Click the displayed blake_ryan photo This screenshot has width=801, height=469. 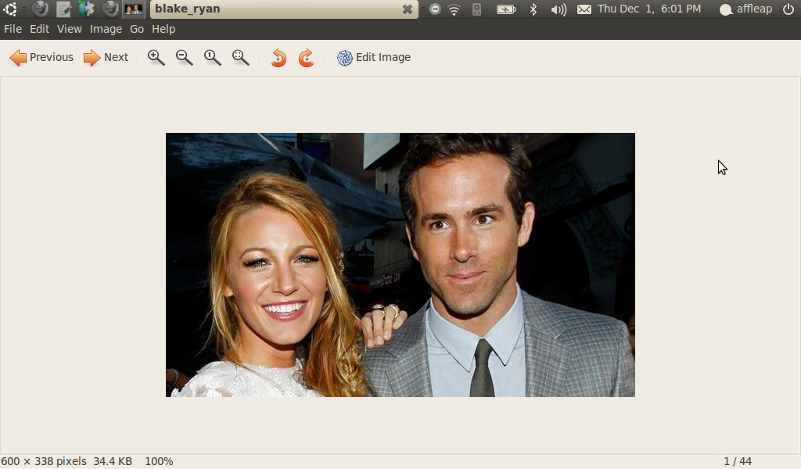click(400, 265)
